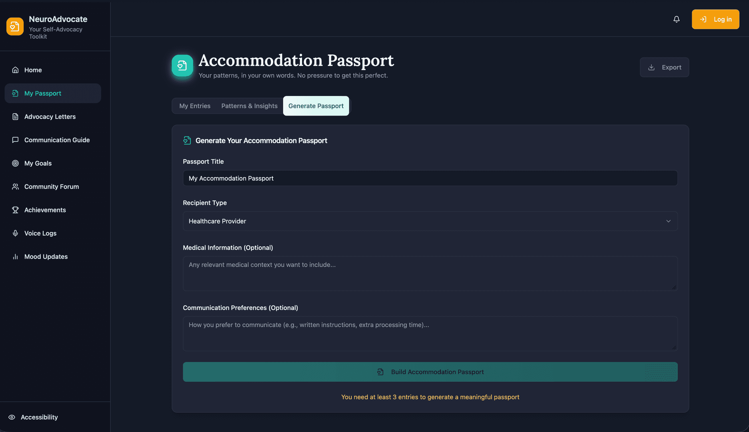The height and width of the screenshot is (432, 749).
Task: Focus the Passport Title input field
Action: (430, 178)
